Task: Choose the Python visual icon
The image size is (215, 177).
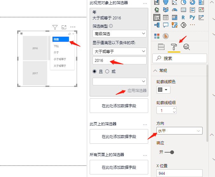Action: (x=192, y=17)
